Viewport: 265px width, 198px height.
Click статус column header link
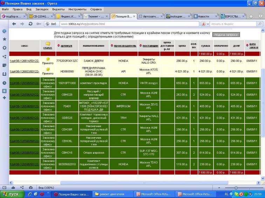click(48, 48)
